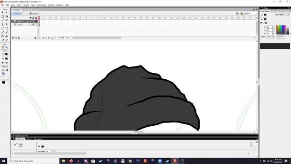Select the Ink Bottle tool
This screenshot has height=164, width=291.
click(x=3, y=36)
